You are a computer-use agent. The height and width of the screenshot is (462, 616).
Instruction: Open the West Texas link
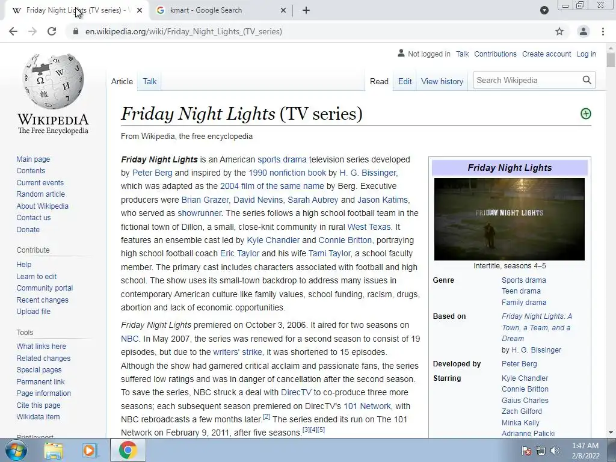coord(369,227)
